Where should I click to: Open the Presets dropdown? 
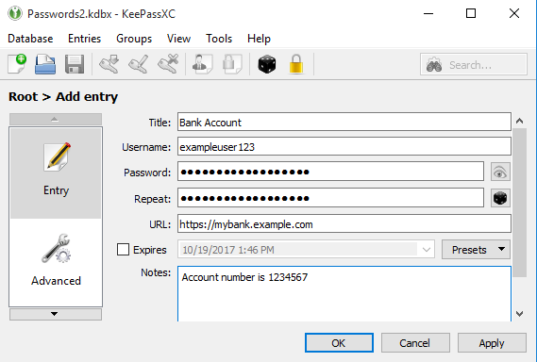(x=476, y=250)
